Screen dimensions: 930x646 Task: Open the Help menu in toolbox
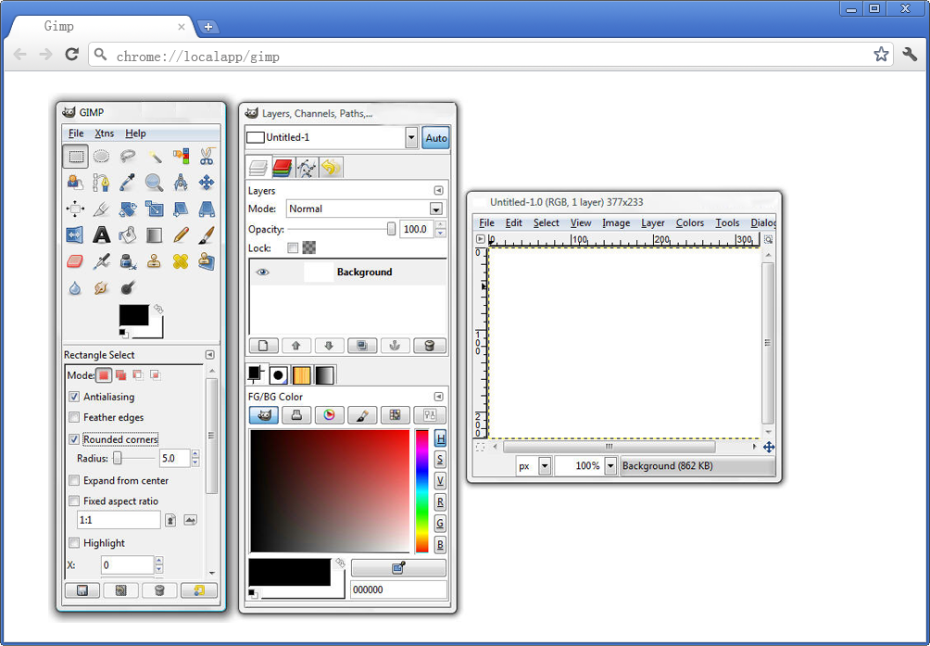tap(135, 133)
